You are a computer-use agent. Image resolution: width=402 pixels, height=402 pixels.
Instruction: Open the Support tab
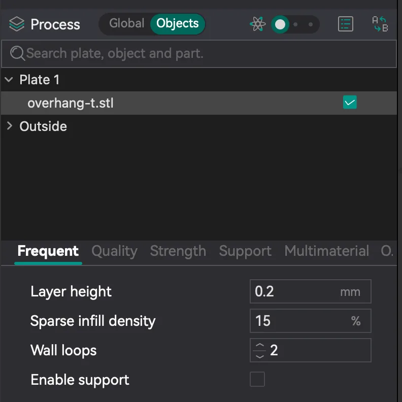(x=245, y=251)
